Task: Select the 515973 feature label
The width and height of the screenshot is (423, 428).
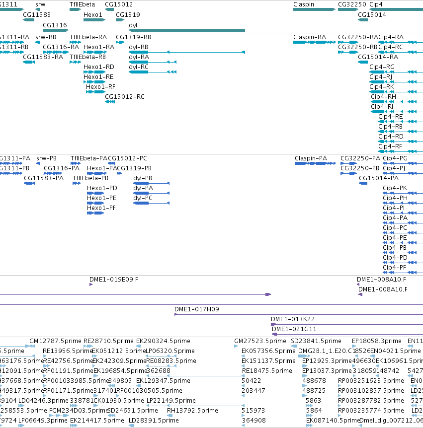Action: tap(254, 411)
